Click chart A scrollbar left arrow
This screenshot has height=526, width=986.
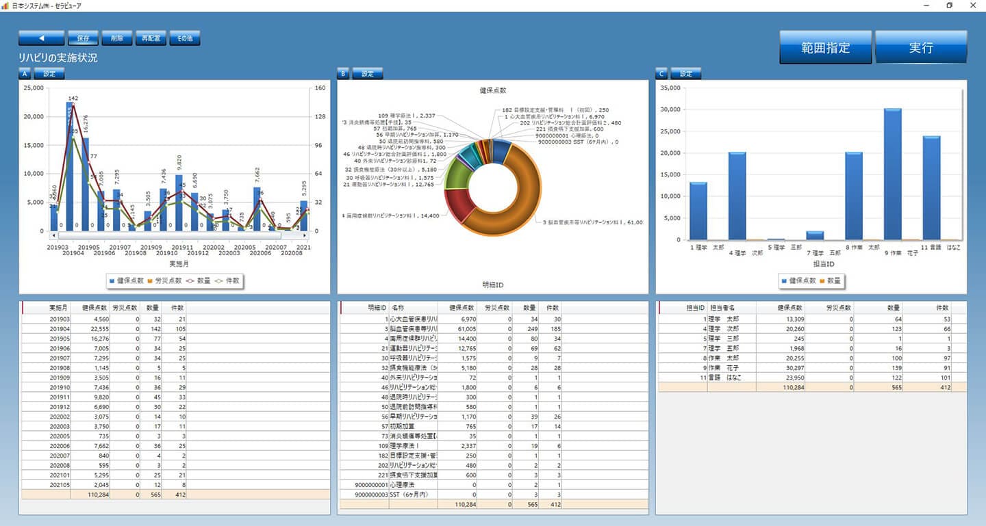tap(52, 236)
